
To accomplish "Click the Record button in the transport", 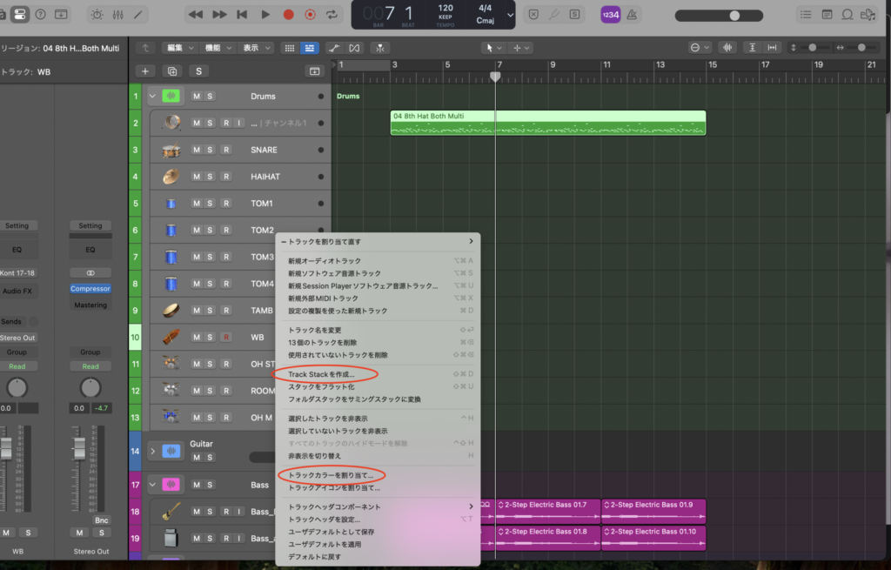I will 288,15.
